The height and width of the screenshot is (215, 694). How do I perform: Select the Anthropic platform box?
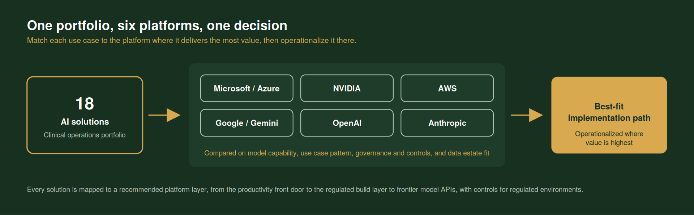pos(447,123)
